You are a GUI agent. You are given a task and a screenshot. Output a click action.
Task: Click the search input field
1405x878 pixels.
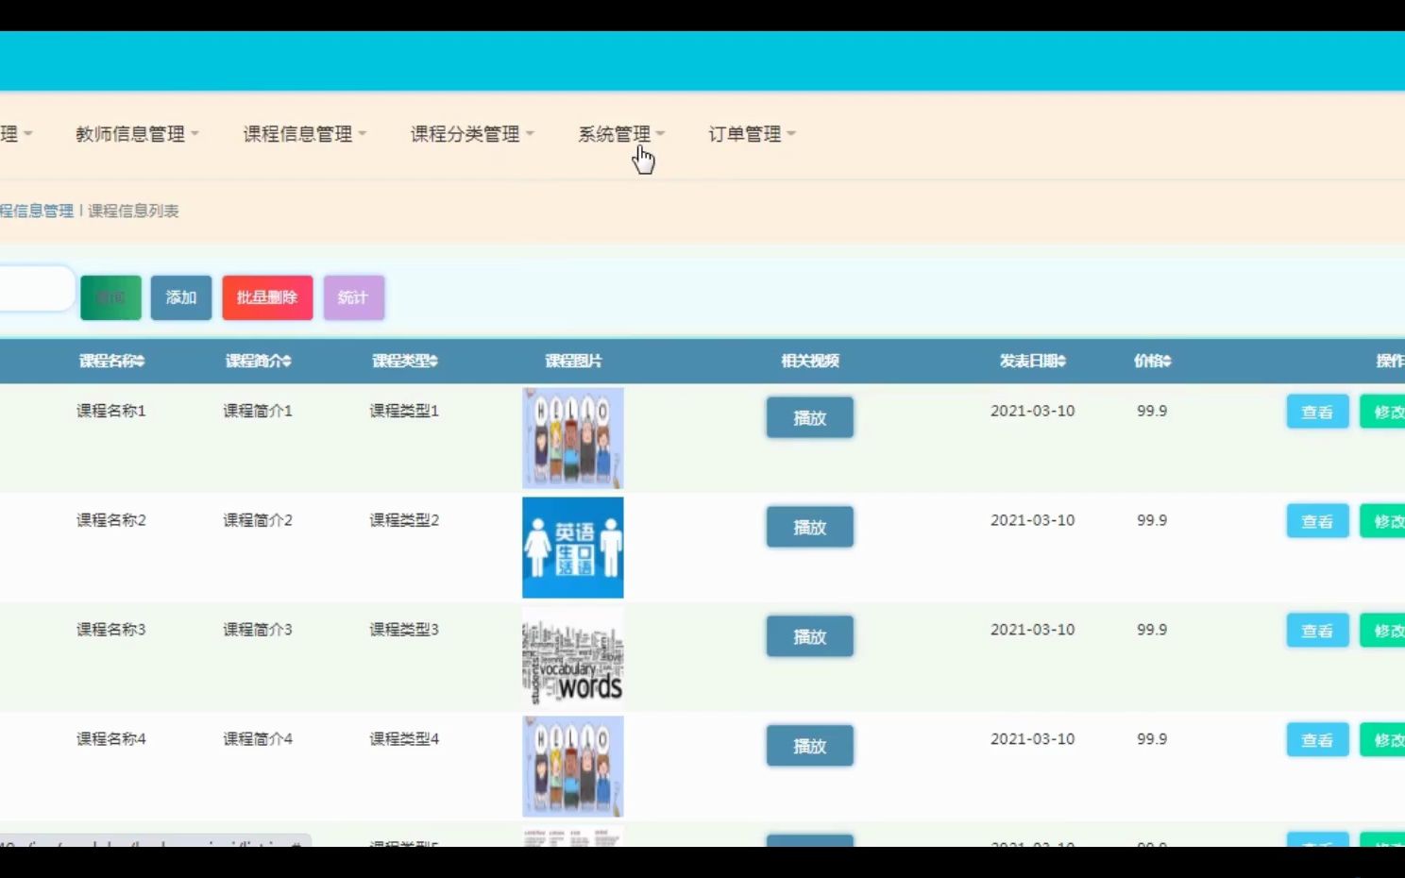pos(36,288)
